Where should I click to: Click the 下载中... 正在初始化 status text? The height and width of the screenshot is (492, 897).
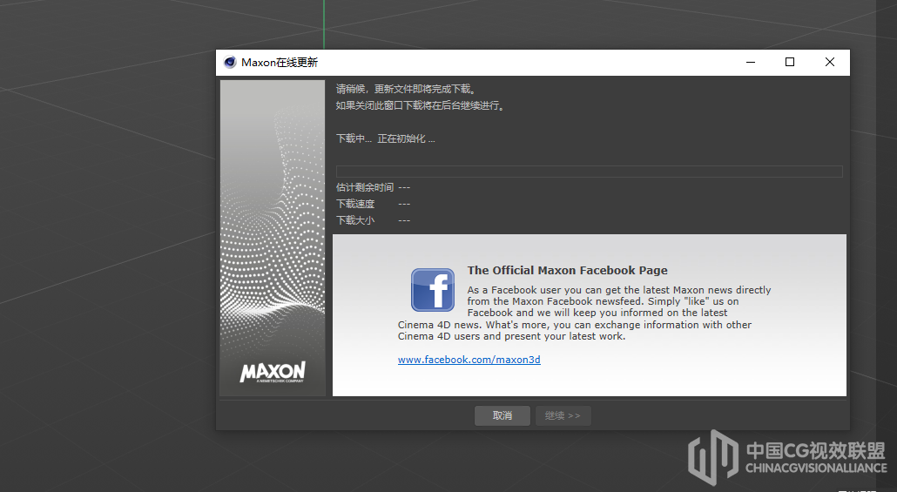[x=386, y=138]
